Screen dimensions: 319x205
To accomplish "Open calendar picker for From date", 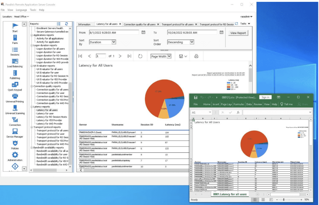I will tap(143, 32).
